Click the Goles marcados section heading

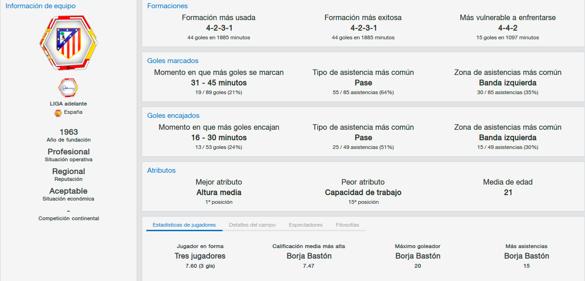point(173,61)
